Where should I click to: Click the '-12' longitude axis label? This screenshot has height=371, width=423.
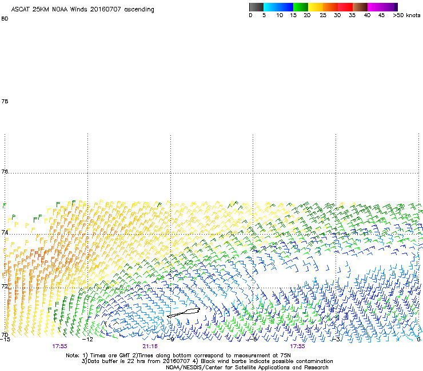pos(87,340)
